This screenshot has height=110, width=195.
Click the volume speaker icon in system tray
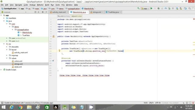coord(182,107)
